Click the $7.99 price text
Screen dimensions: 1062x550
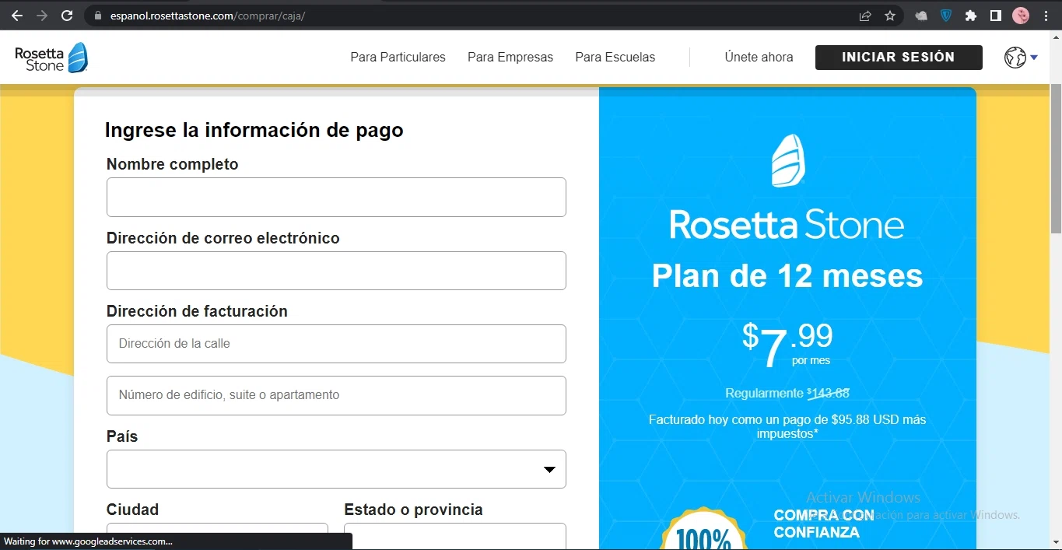pos(787,344)
